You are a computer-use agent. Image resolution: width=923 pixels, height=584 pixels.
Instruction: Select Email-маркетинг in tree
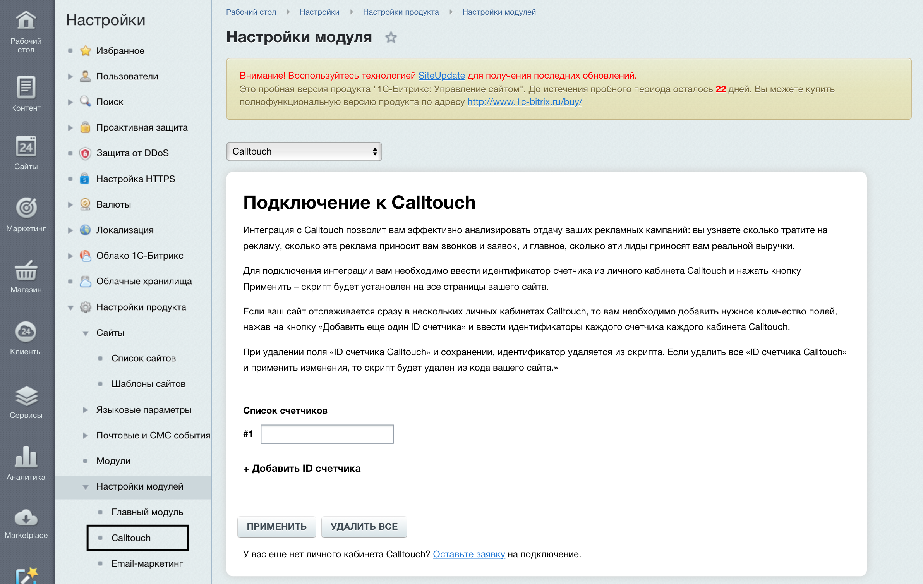[147, 563]
